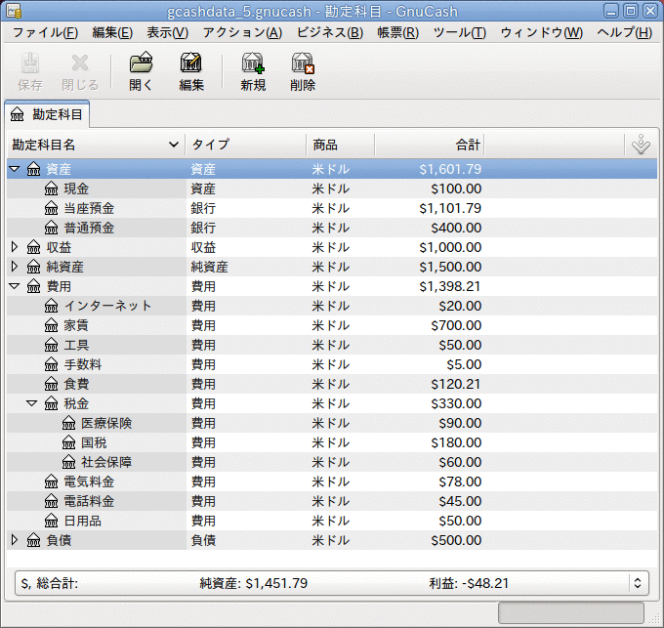Open the ファイル(F) menu
Image resolution: width=664 pixels, height=628 pixels.
(45, 32)
